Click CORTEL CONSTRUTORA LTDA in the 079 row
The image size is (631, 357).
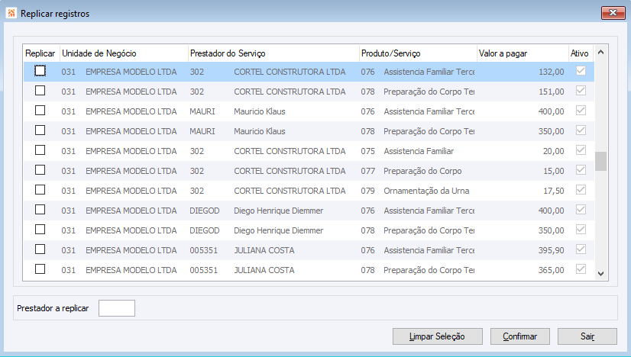pyautogui.click(x=290, y=191)
